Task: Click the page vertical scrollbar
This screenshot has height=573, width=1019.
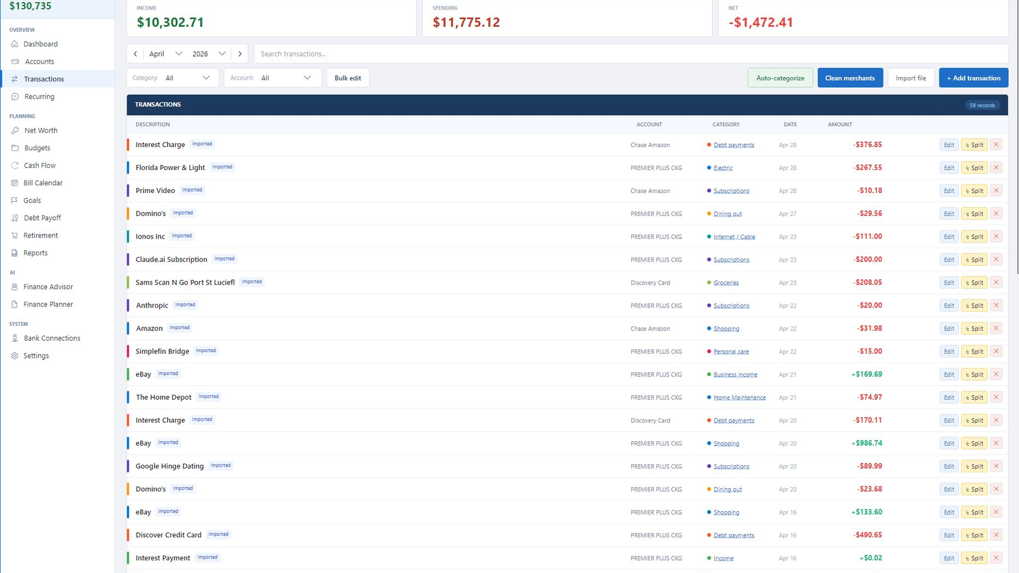Action: point(1016,137)
